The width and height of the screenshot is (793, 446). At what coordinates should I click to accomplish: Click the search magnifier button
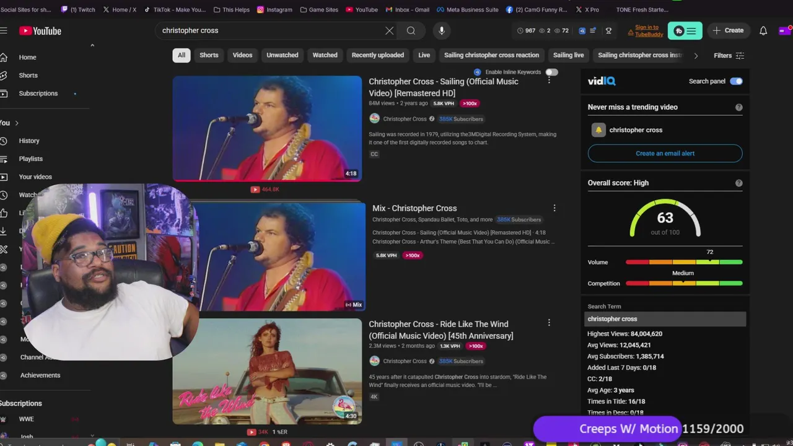[x=411, y=30]
